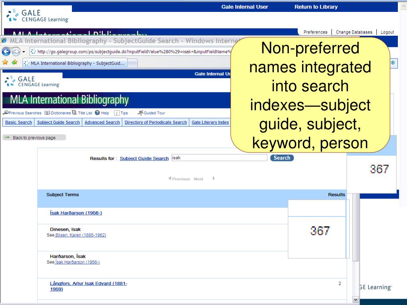Click the Subject Guide Search results link
This screenshot has height=305, width=407.
tap(144, 158)
